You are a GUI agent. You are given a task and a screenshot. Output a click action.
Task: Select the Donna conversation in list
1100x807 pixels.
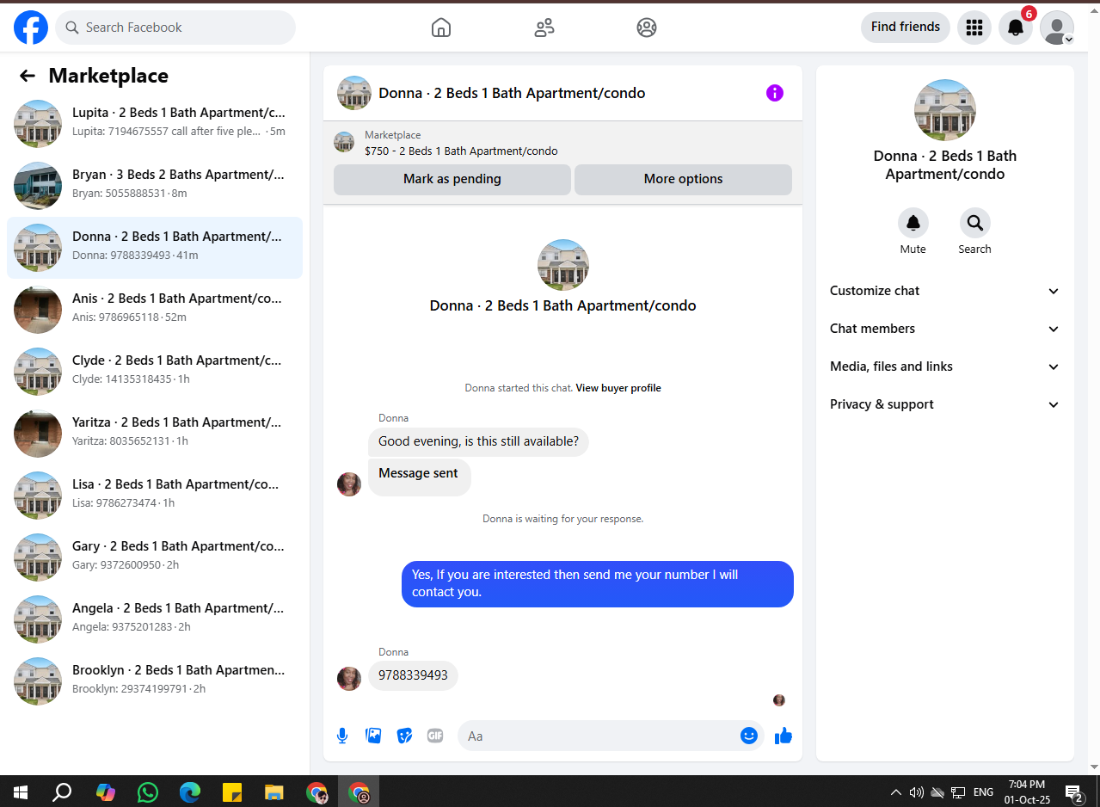(x=155, y=248)
